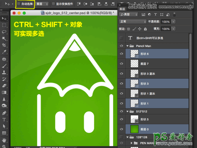Hide the 形状 1 layer
197x148 pixels.
121,103
